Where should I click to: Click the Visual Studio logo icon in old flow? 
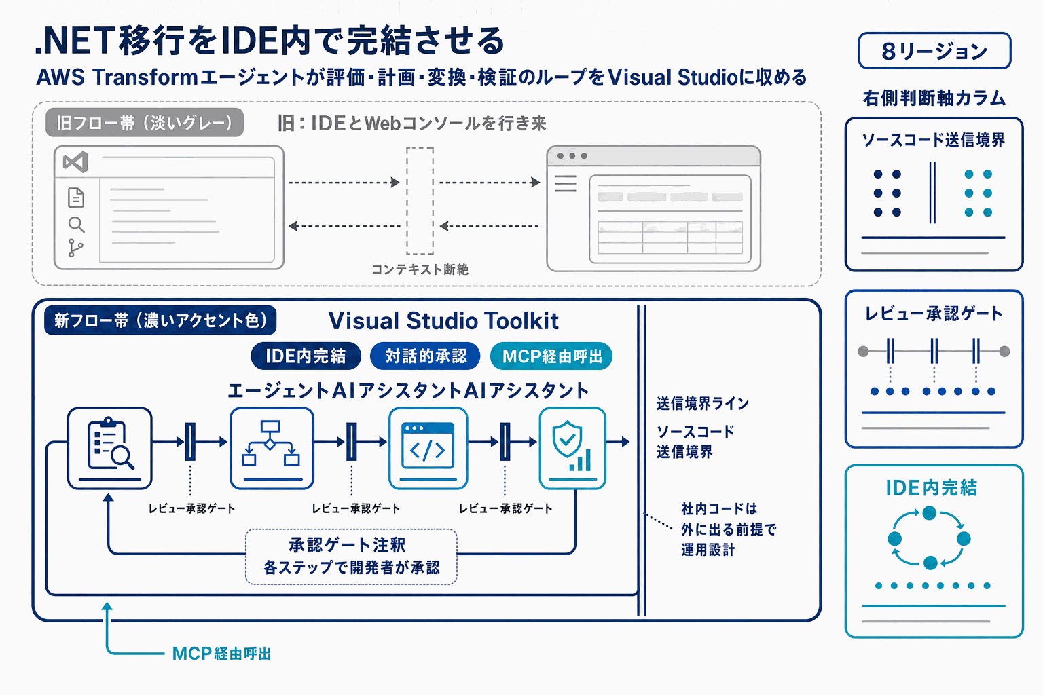pyautogui.click(x=75, y=162)
